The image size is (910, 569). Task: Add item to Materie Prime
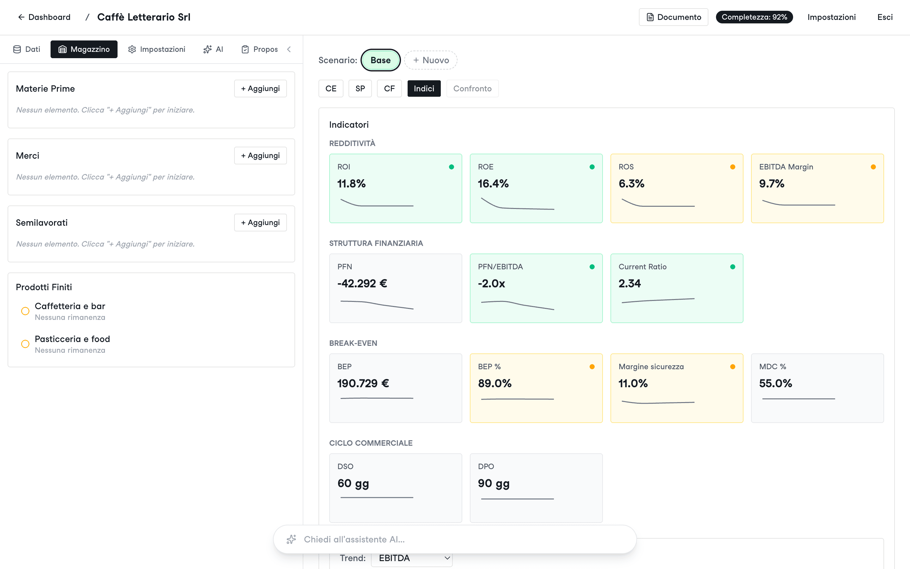coord(260,89)
